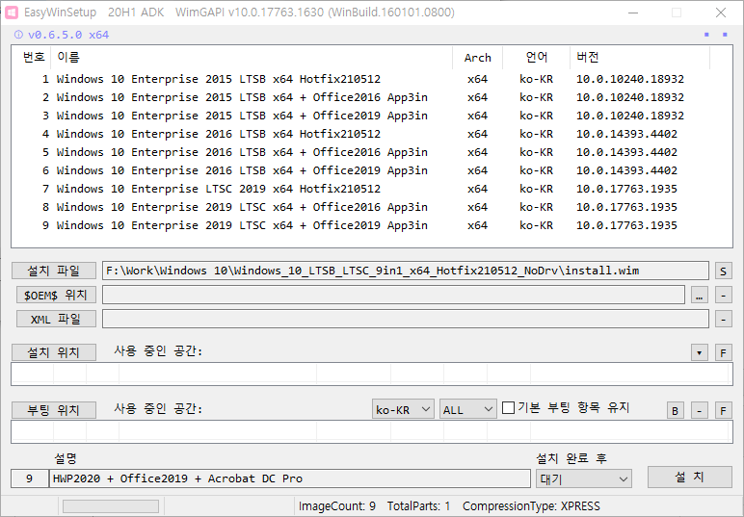Click the empty XML file path field

point(405,319)
